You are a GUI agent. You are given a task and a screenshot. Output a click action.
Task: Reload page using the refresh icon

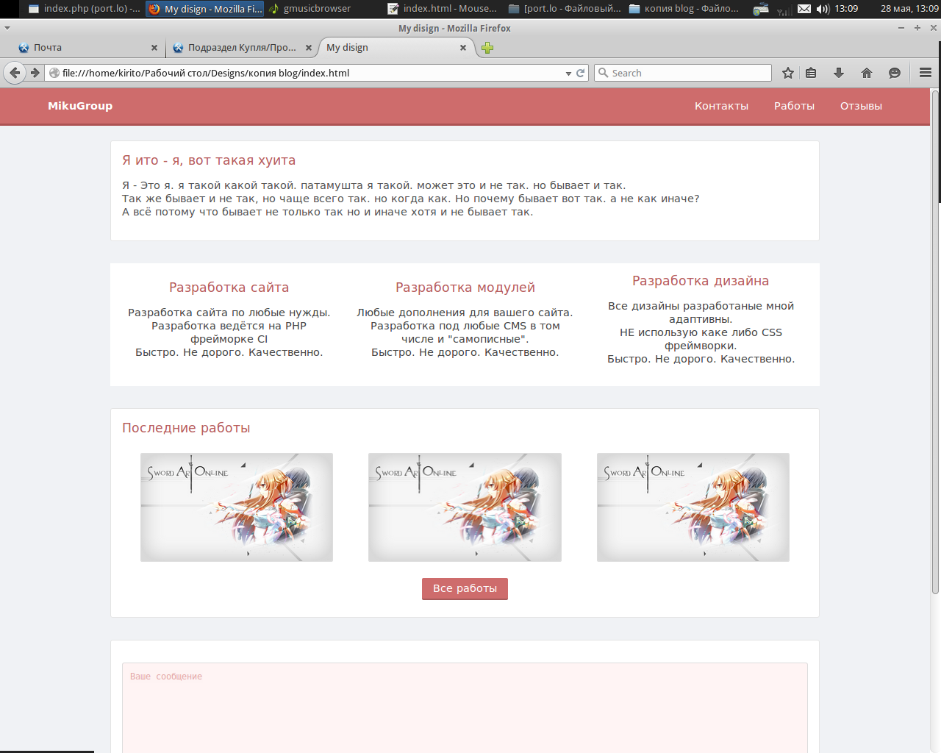click(x=580, y=73)
